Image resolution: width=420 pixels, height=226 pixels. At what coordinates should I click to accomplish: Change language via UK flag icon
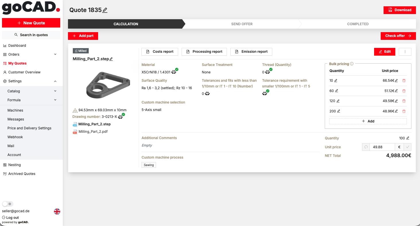[57, 211]
